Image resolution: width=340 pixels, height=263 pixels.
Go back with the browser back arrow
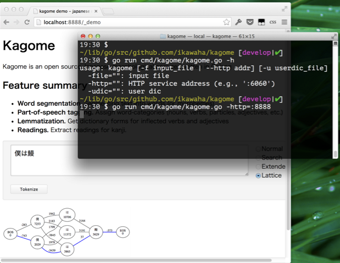(x=6, y=22)
